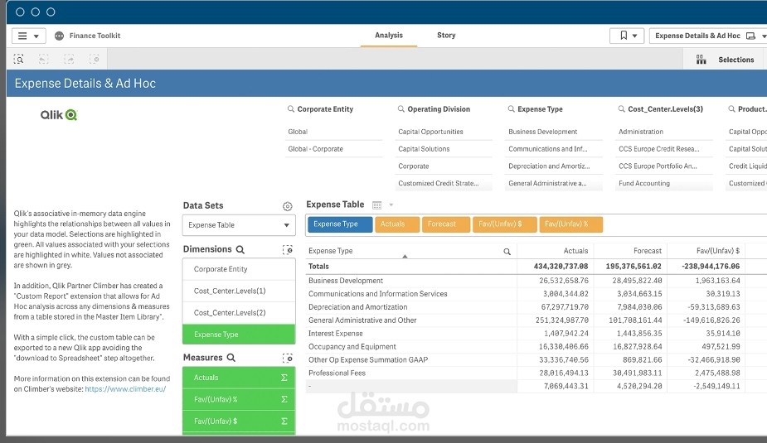The width and height of the screenshot is (767, 443).
Task: Click the Finance Toolkit app icon
Action: (59, 36)
